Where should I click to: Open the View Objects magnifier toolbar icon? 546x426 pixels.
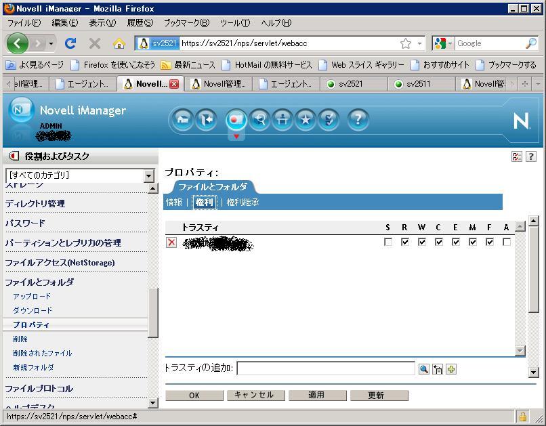[259, 120]
